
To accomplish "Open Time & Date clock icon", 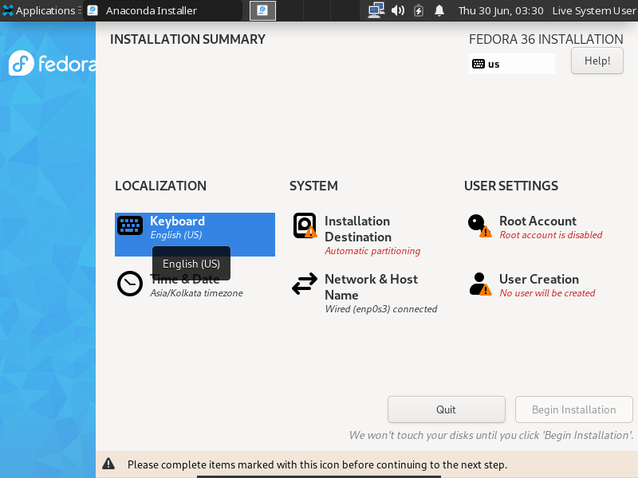I will [x=130, y=284].
